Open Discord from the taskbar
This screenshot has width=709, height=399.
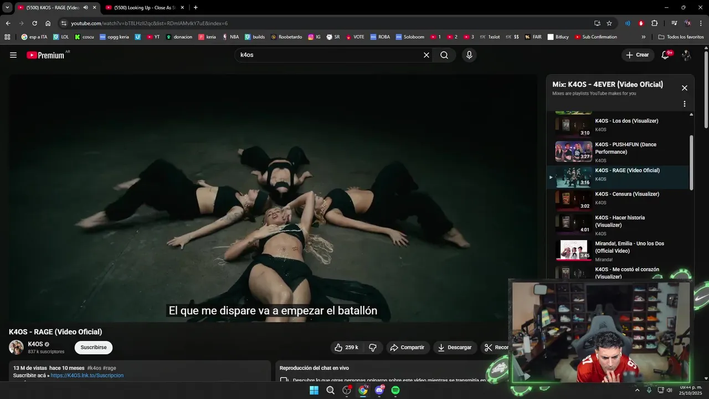[379, 390]
